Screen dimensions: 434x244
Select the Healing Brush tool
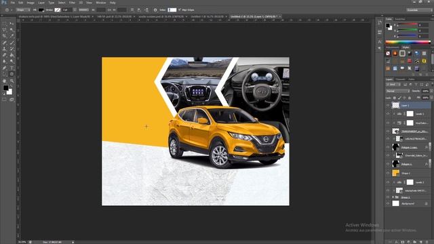point(5,43)
